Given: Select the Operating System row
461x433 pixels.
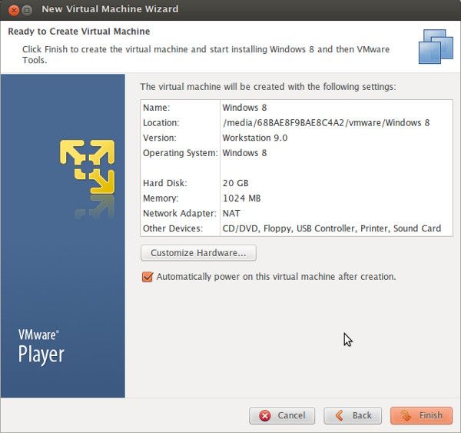Looking at the screenshot, I should click(292, 153).
